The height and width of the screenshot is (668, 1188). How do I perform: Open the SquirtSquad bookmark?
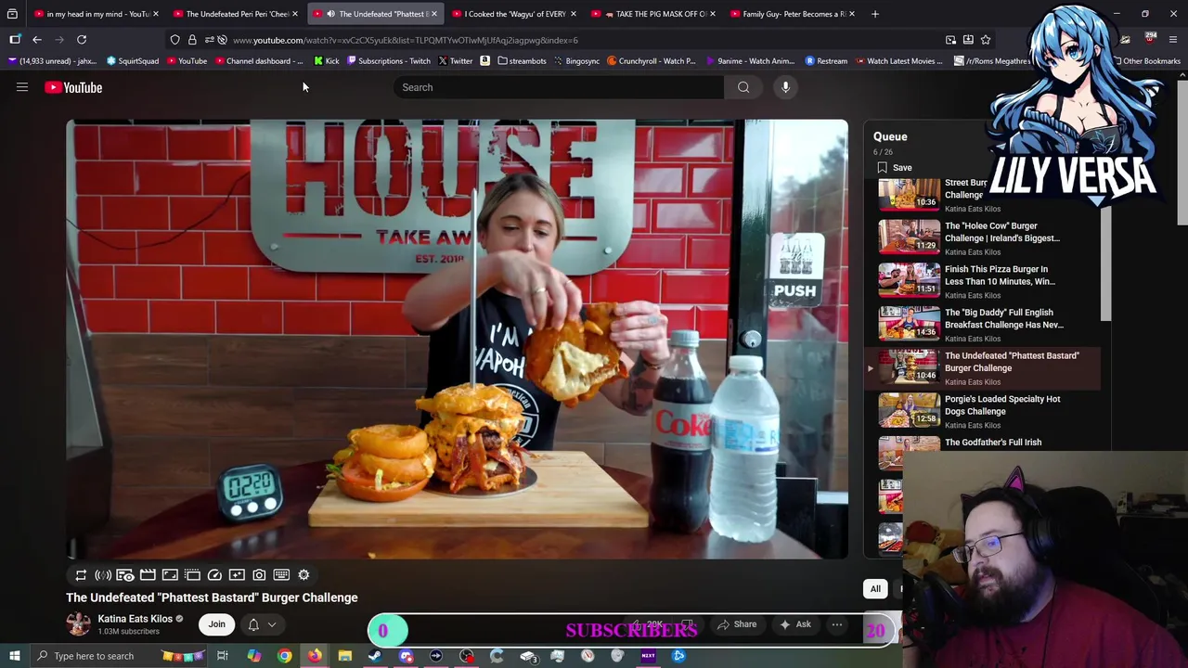(133, 61)
